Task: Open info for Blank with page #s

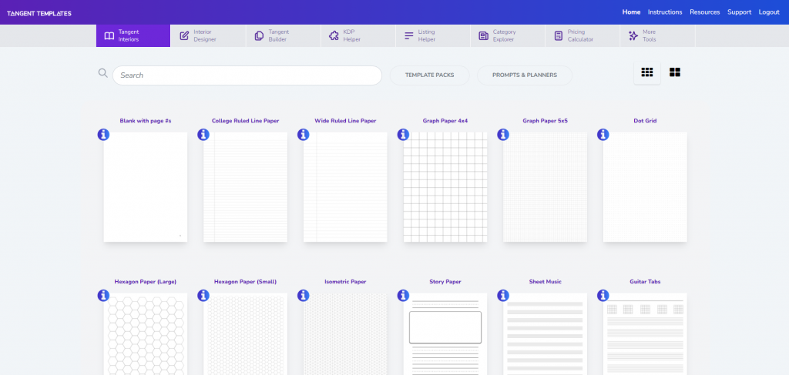Action: click(103, 135)
